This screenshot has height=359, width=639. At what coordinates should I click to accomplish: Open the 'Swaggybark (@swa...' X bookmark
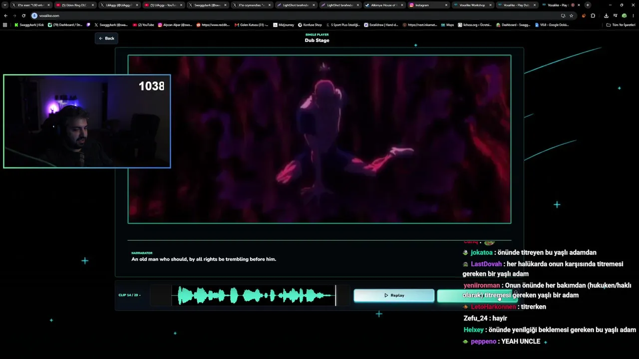pyautogui.click(x=111, y=24)
